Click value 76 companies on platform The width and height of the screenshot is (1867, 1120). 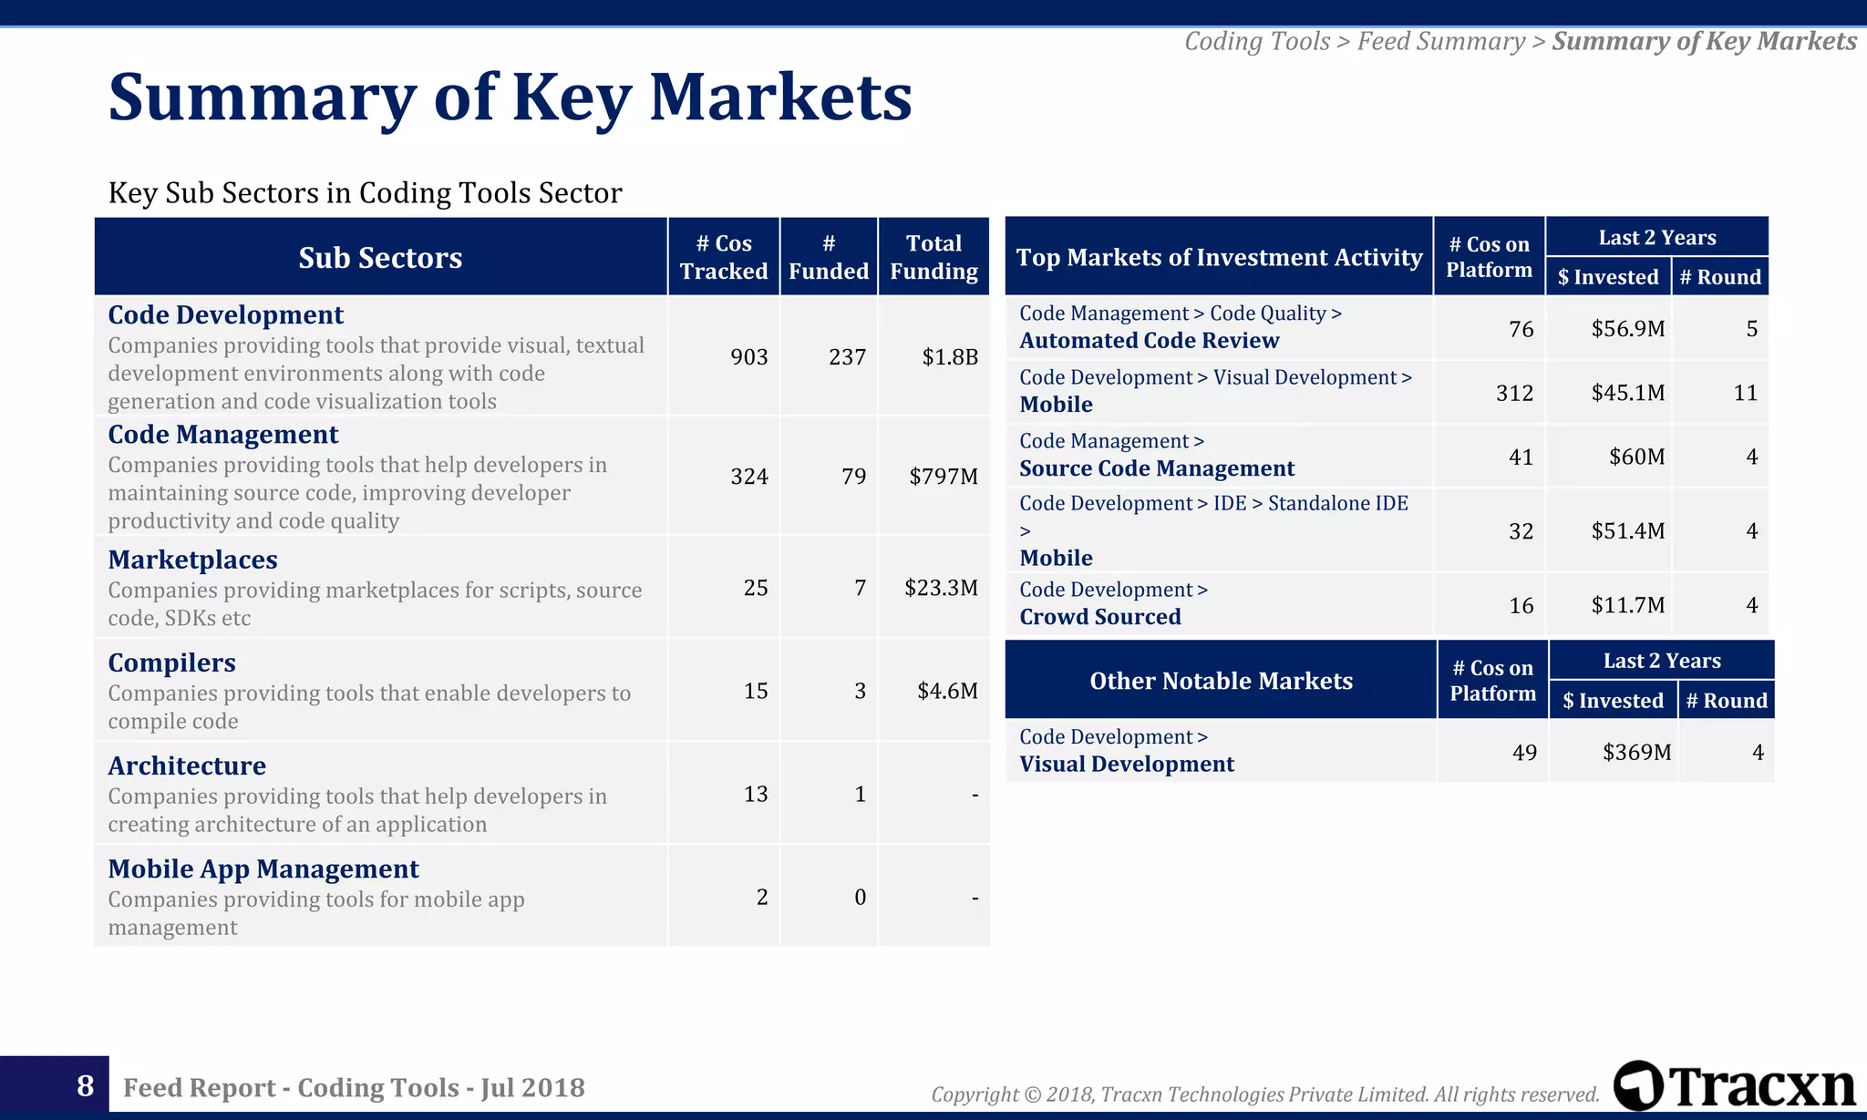click(x=1521, y=329)
